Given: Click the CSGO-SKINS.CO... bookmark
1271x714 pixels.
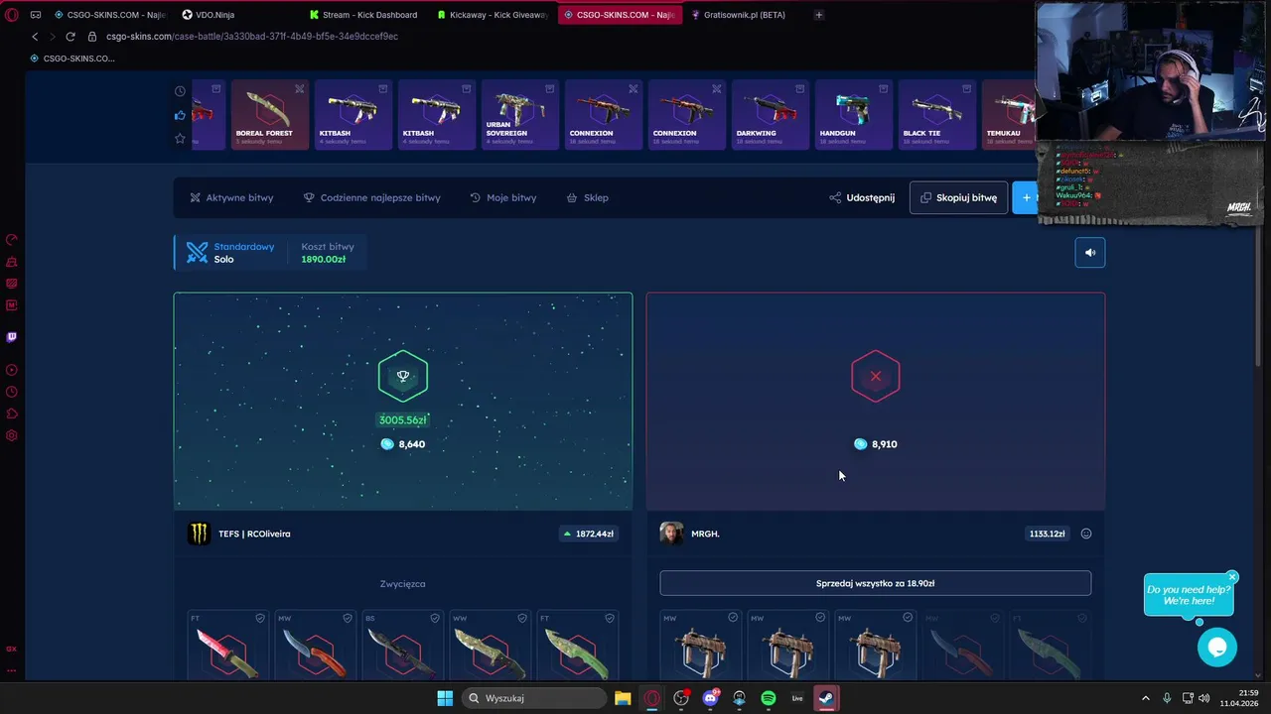Looking at the screenshot, I should [71, 59].
